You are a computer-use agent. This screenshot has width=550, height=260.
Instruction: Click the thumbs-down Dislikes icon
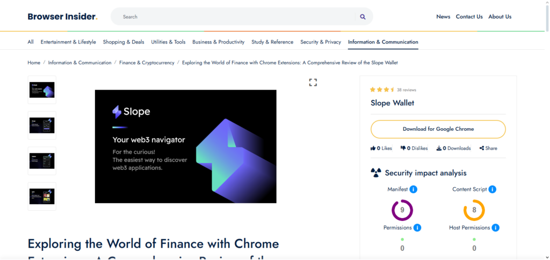pos(403,148)
